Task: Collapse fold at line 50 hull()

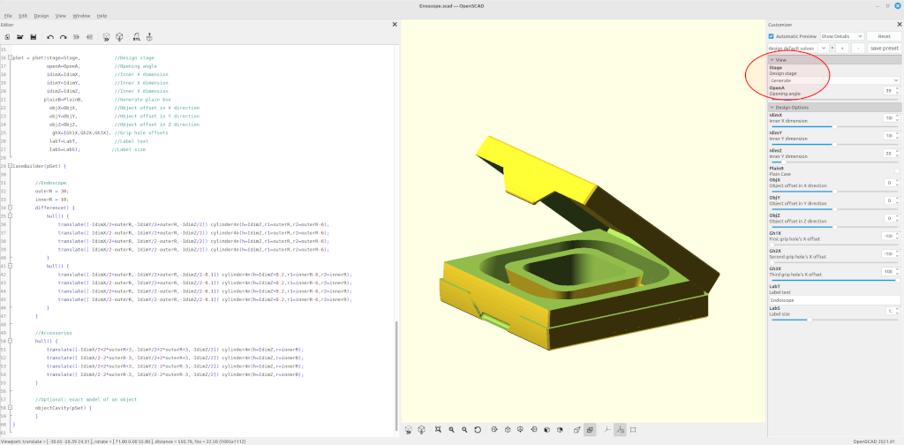Action: (11, 341)
